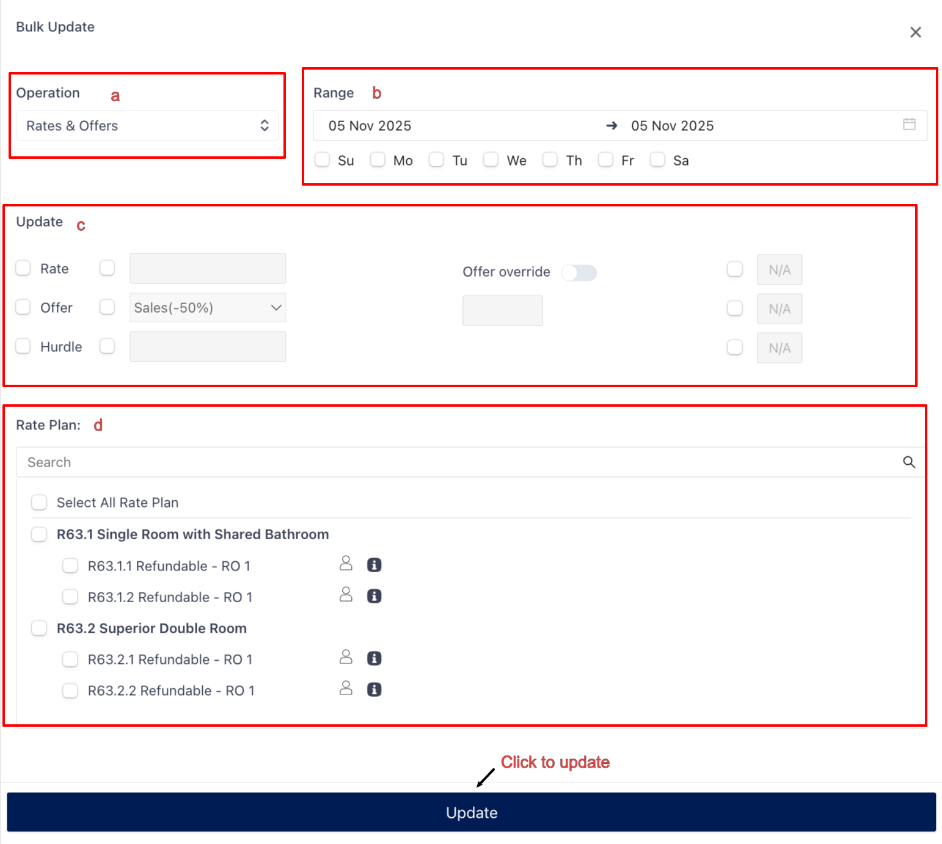Image resolution: width=942 pixels, height=844 pixels.
Task: Select R63.2 Superior Double Room checkbox
Action: [x=39, y=628]
